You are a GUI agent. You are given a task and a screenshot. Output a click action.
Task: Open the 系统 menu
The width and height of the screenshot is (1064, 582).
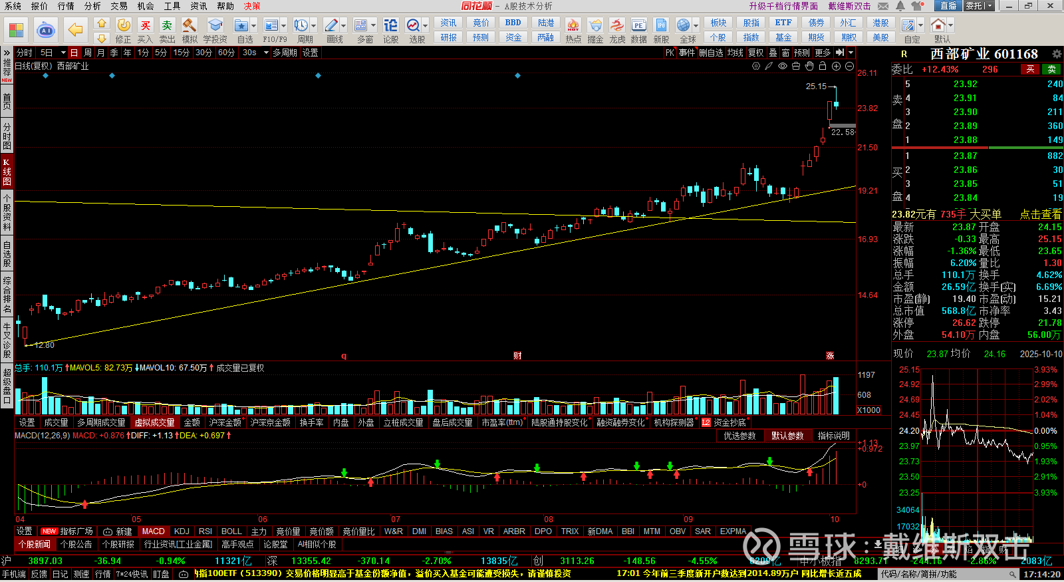(13, 6)
